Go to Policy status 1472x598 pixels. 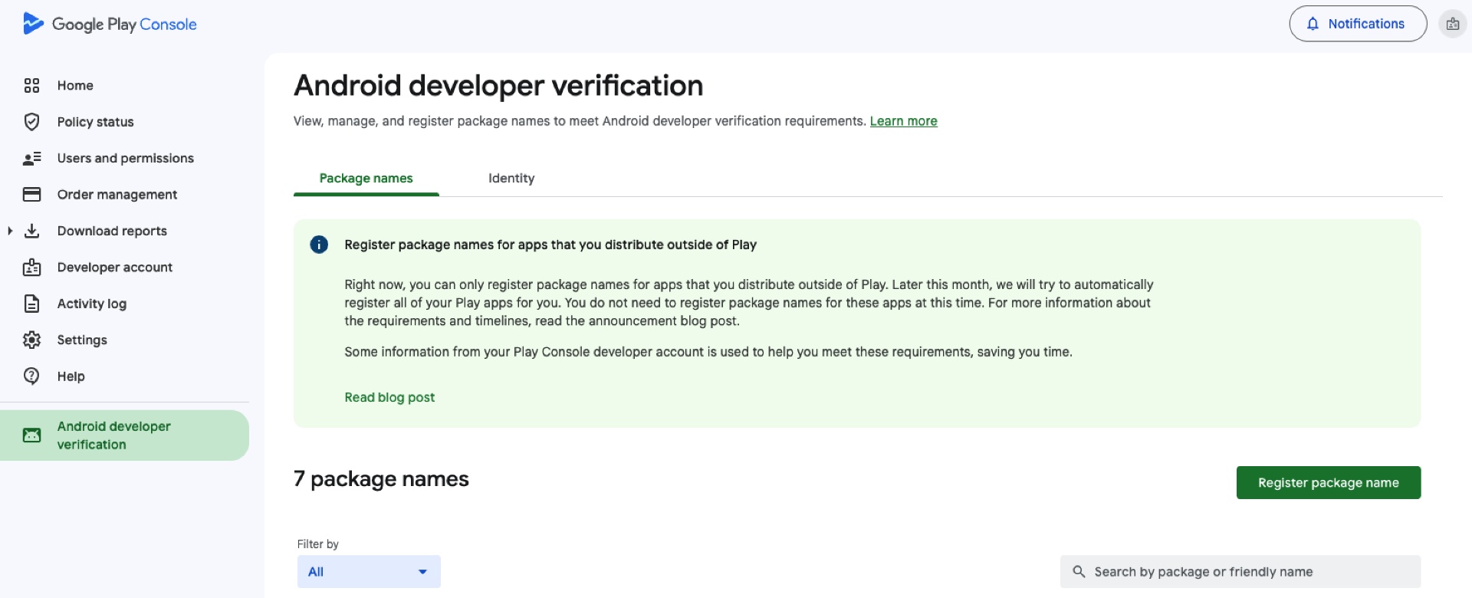tap(95, 122)
